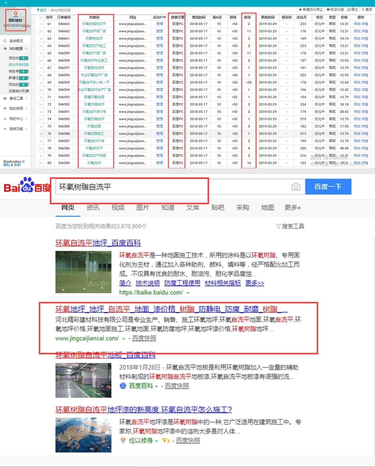Switch to the 视频 tab
The height and width of the screenshot is (467, 375).
pos(118,208)
